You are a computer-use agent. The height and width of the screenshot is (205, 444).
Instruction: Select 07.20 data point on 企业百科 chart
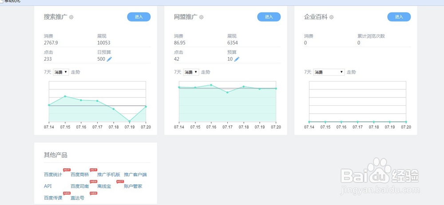(406, 122)
